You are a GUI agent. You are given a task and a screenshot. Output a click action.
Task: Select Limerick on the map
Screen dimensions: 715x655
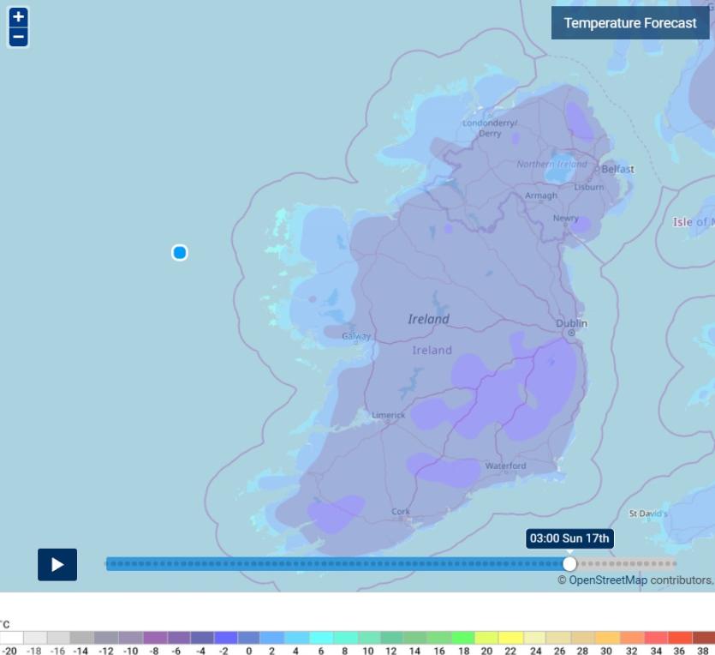(388, 415)
